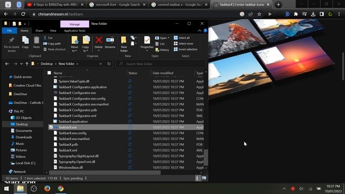Select Typography.OpenFont.dll file
The image size is (345, 194).
pyautogui.click(x=77, y=162)
